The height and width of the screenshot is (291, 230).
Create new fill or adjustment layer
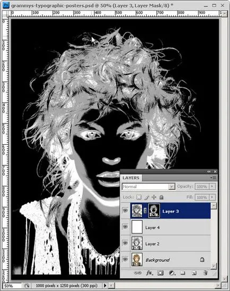(172, 273)
